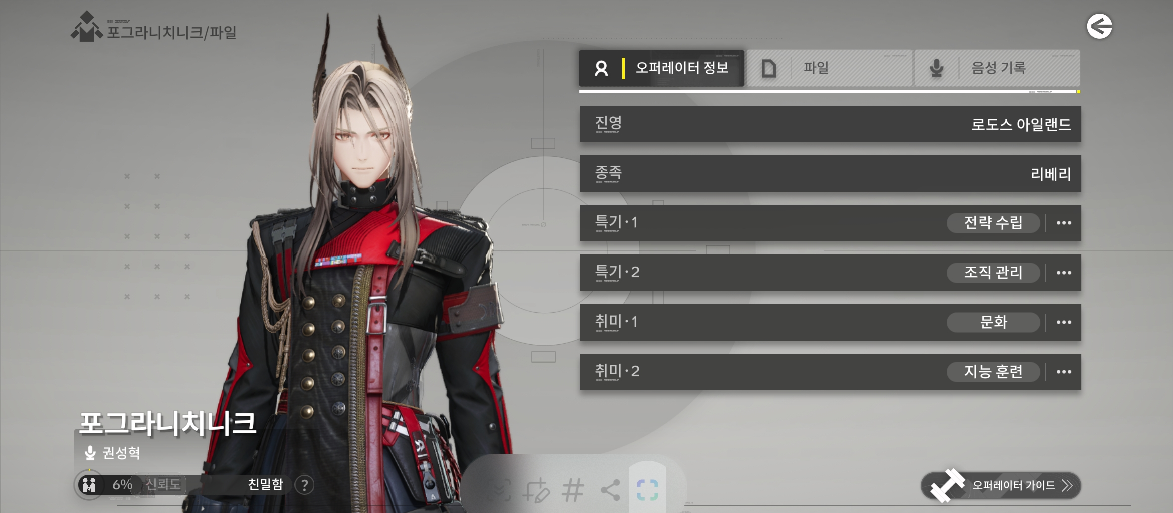Open the home logo icon beside 포그라니치니크/파일

click(x=87, y=27)
